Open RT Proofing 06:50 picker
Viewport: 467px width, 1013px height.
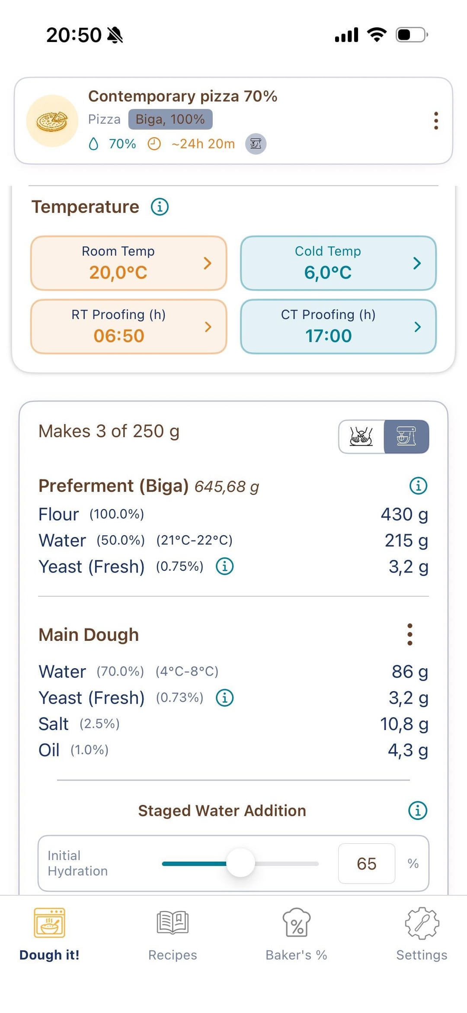pyautogui.click(x=128, y=327)
